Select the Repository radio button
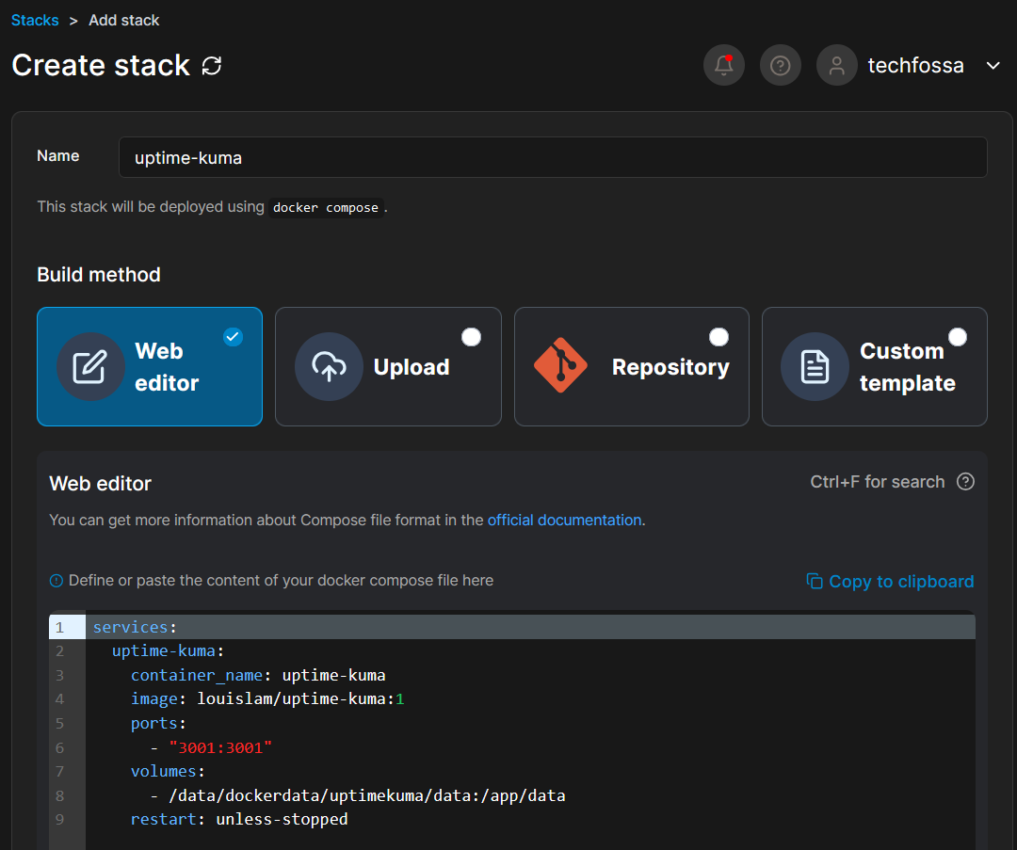Screen dimensions: 1017x850 tap(718, 337)
